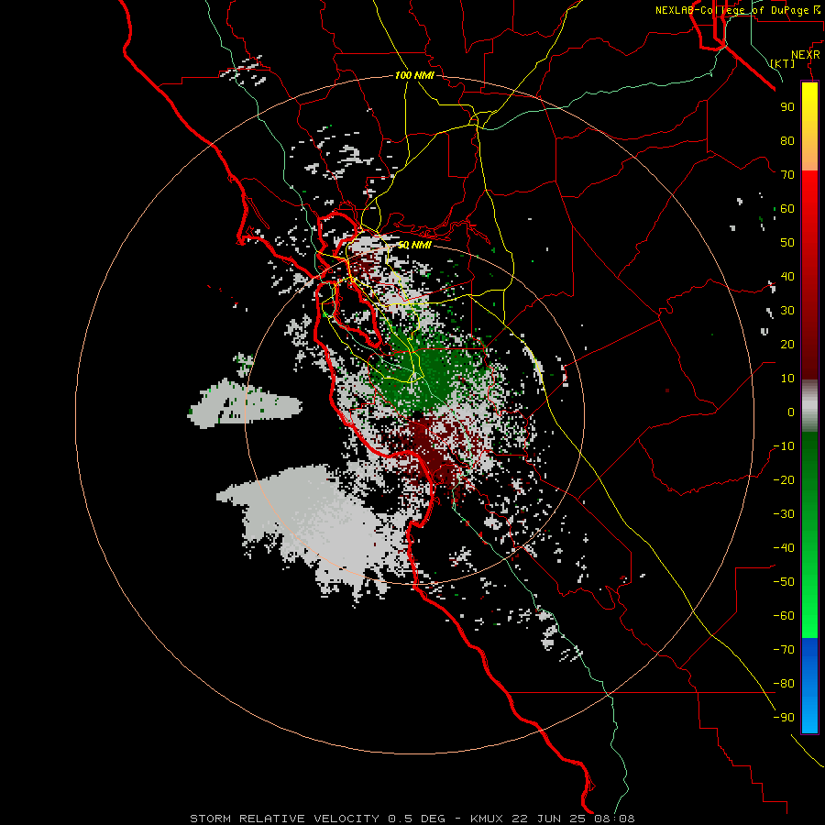Click the "22 JUN 25" date text
825x825 pixels.
click(550, 819)
